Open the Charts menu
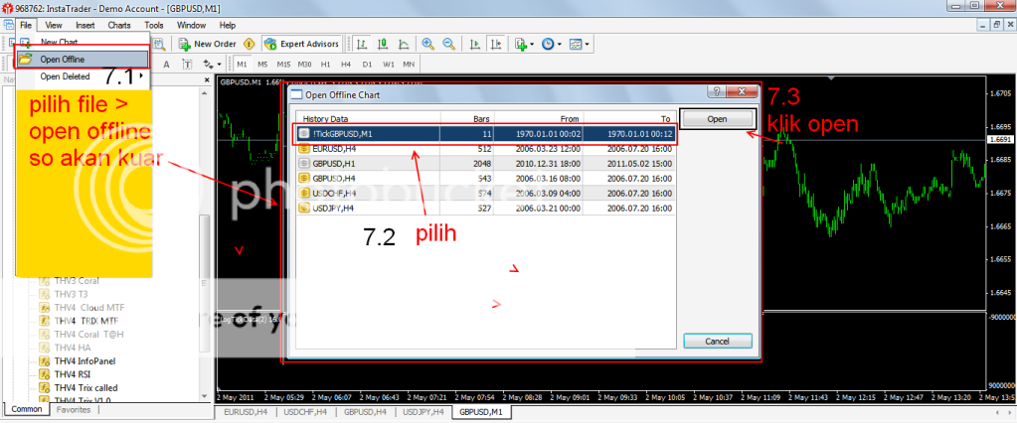Image resolution: width=1017 pixels, height=423 pixels. [118, 24]
